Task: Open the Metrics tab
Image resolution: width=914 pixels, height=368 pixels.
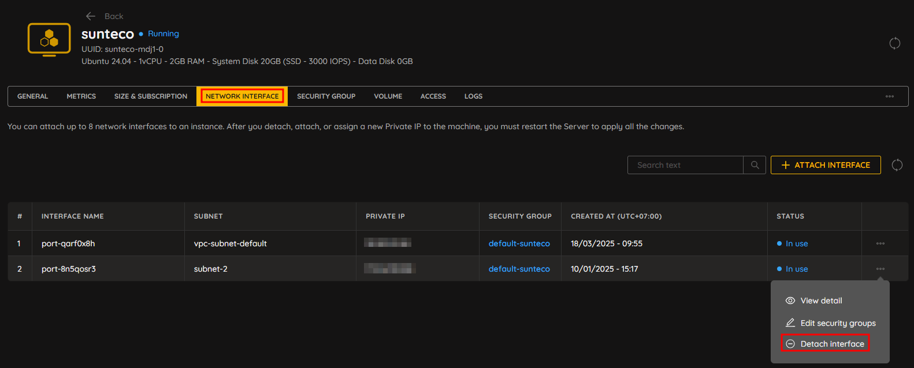Action: [81, 96]
